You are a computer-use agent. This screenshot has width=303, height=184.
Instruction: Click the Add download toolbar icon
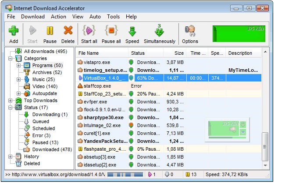pos(14,31)
